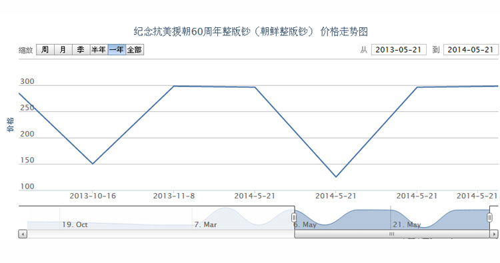
Task: Click the scrollbar right arrow
Action: click(x=493, y=234)
